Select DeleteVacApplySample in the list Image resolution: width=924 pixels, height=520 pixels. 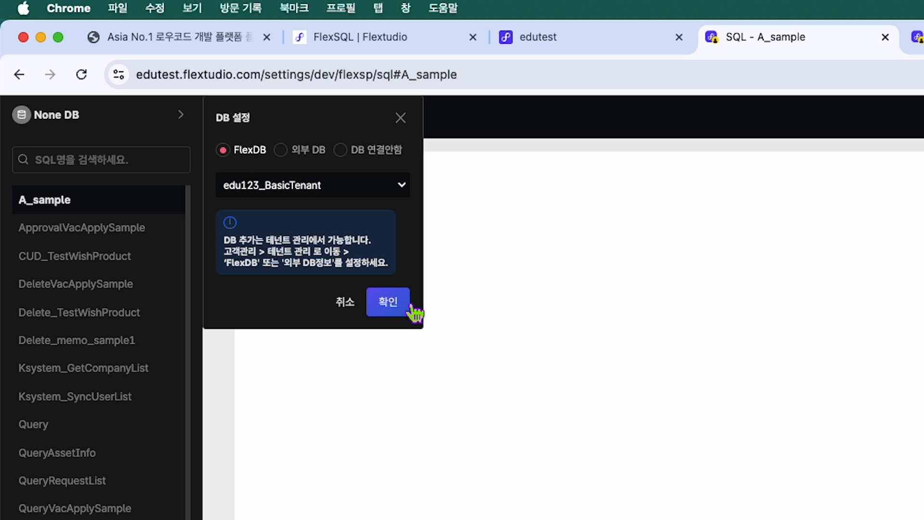[98, 284]
